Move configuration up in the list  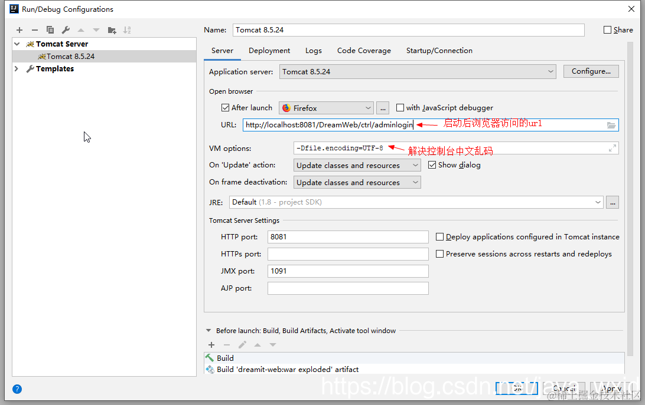click(x=81, y=30)
